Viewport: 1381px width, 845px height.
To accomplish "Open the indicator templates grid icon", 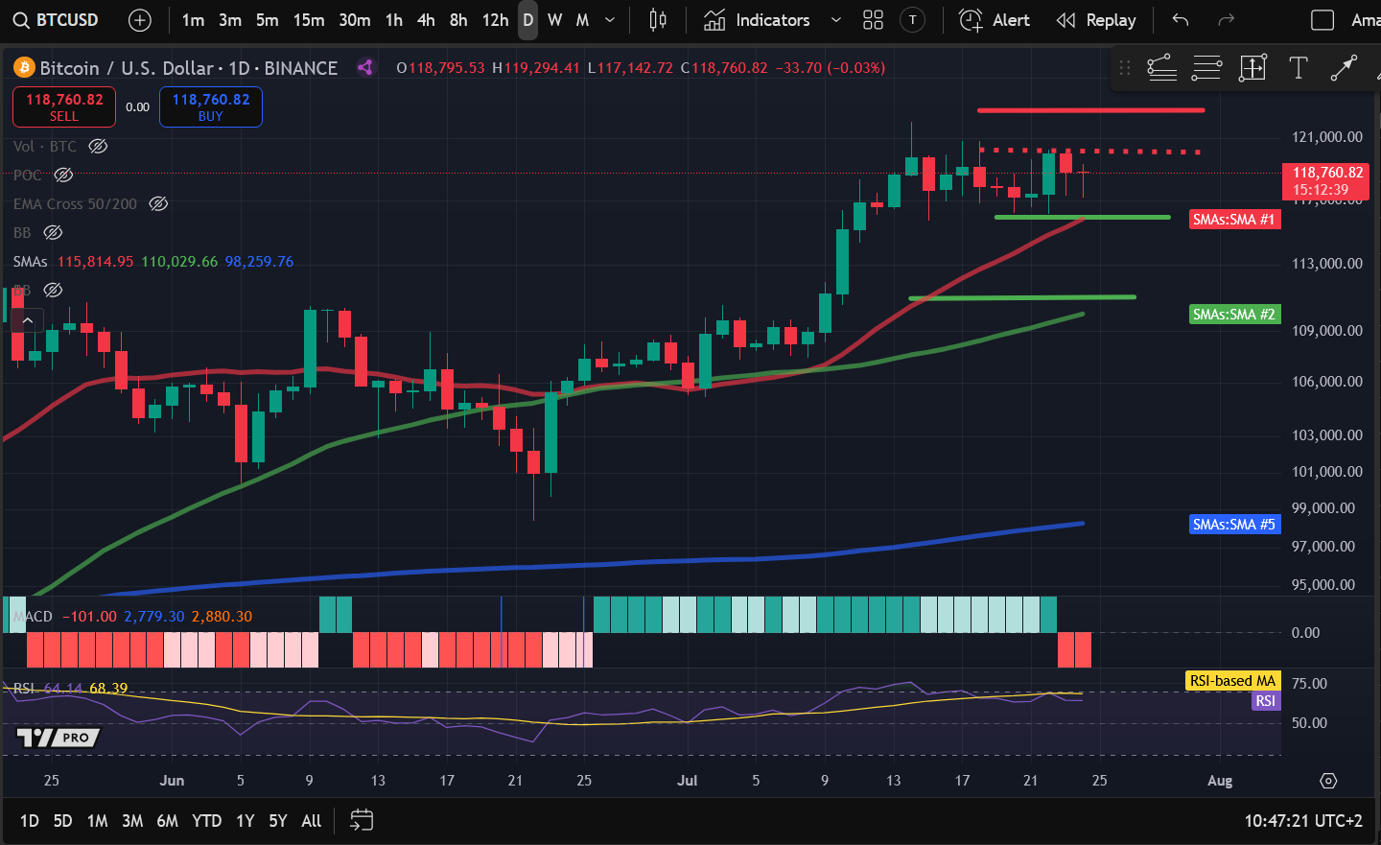I will [x=873, y=20].
